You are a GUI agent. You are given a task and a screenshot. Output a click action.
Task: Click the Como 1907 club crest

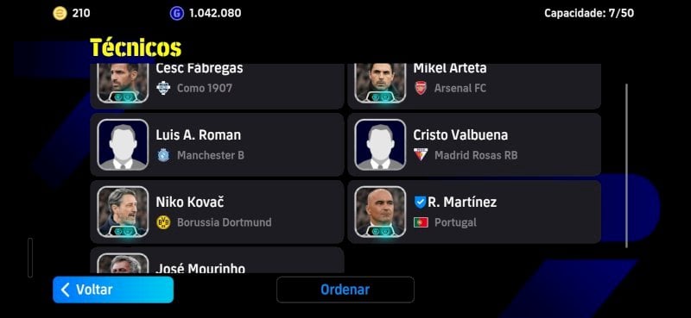tap(163, 88)
